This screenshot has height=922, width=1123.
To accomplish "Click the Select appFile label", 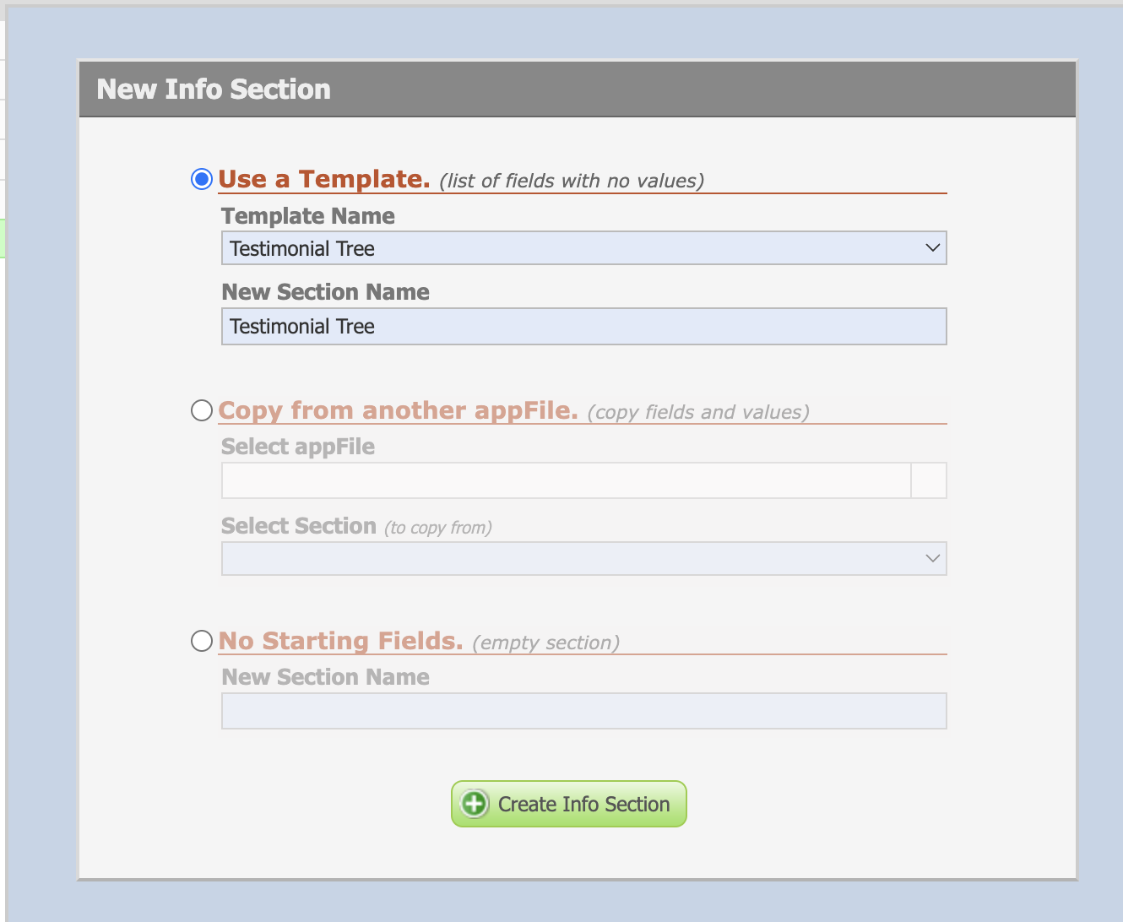I will point(298,447).
